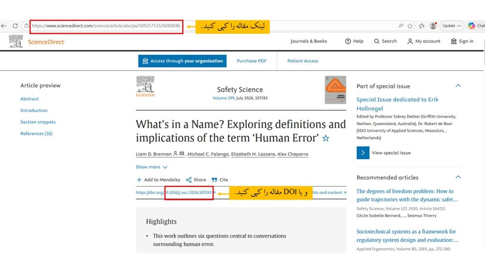This screenshot has height=273, width=485.
Task: Jump to Introduction section
Action: pos(34,110)
